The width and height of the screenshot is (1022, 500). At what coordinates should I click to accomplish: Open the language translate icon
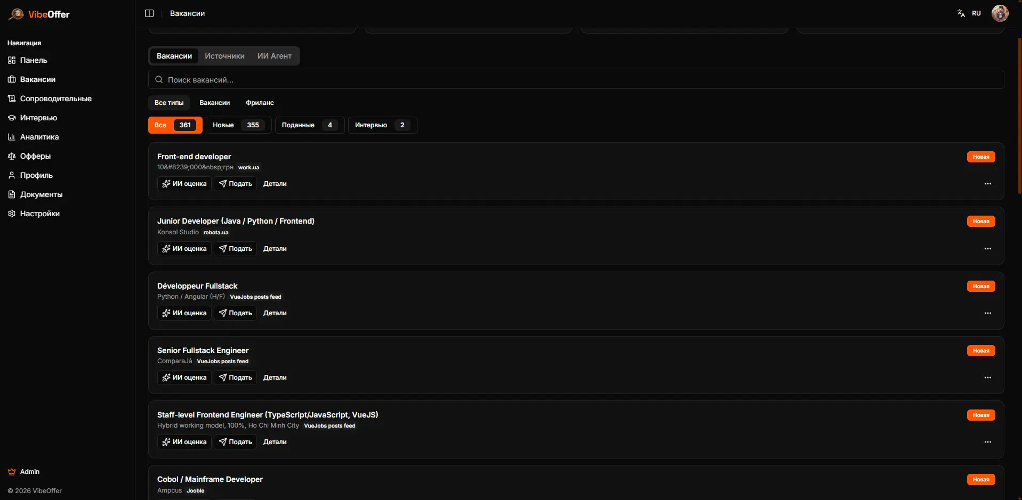961,13
